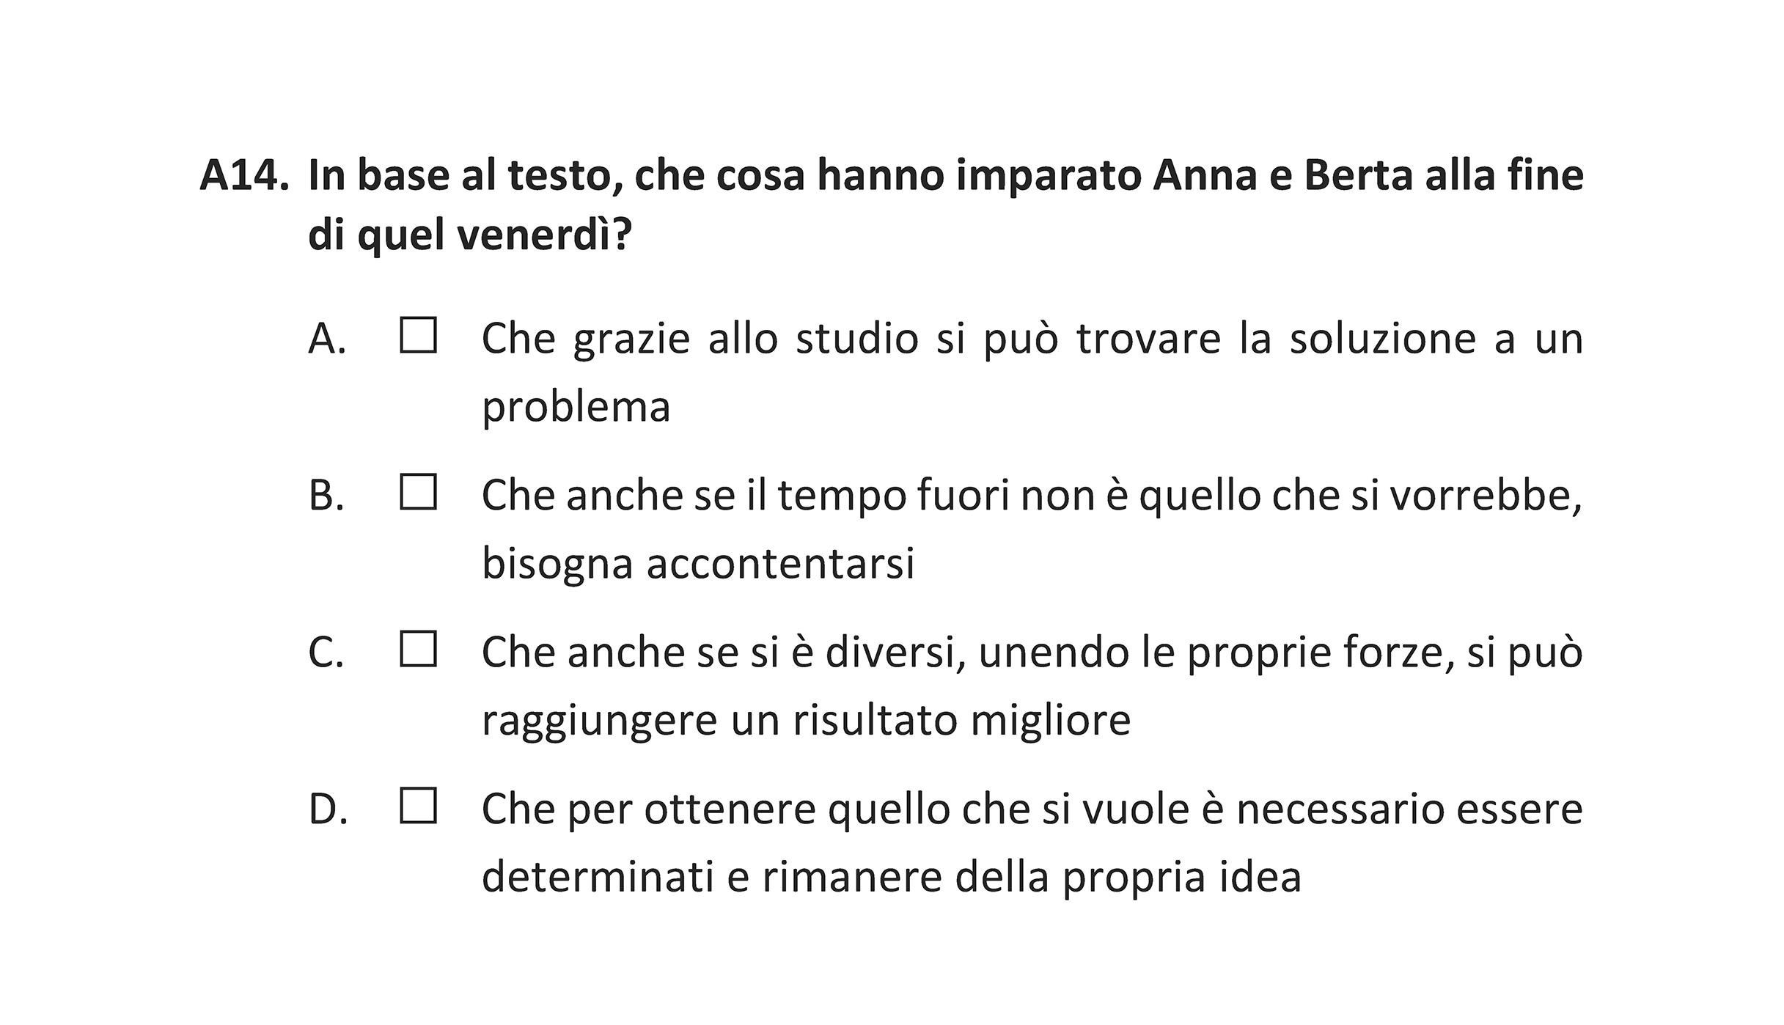The image size is (1784, 1025).
Task: Click the question number "A14."
Action: pos(244,176)
